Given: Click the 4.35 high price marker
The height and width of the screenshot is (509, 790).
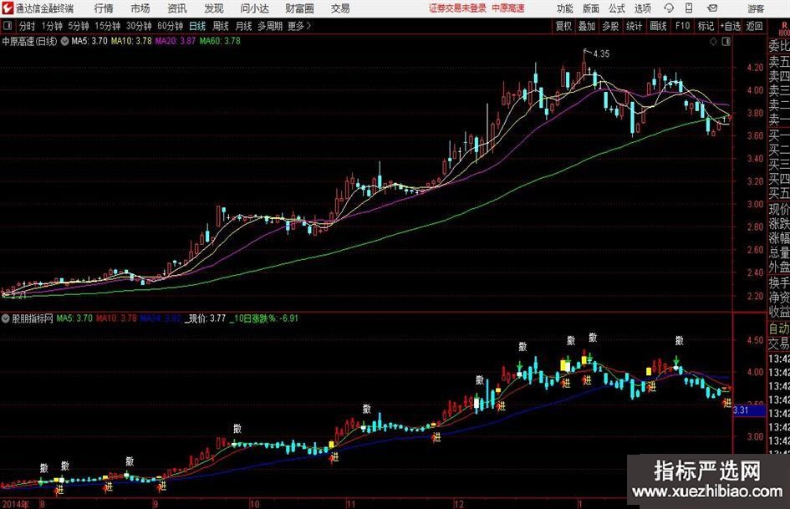Looking at the screenshot, I should (601, 54).
